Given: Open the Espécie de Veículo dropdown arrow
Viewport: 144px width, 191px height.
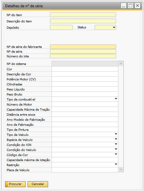Looking at the screenshot, I should pyautogui.click(x=116, y=139).
